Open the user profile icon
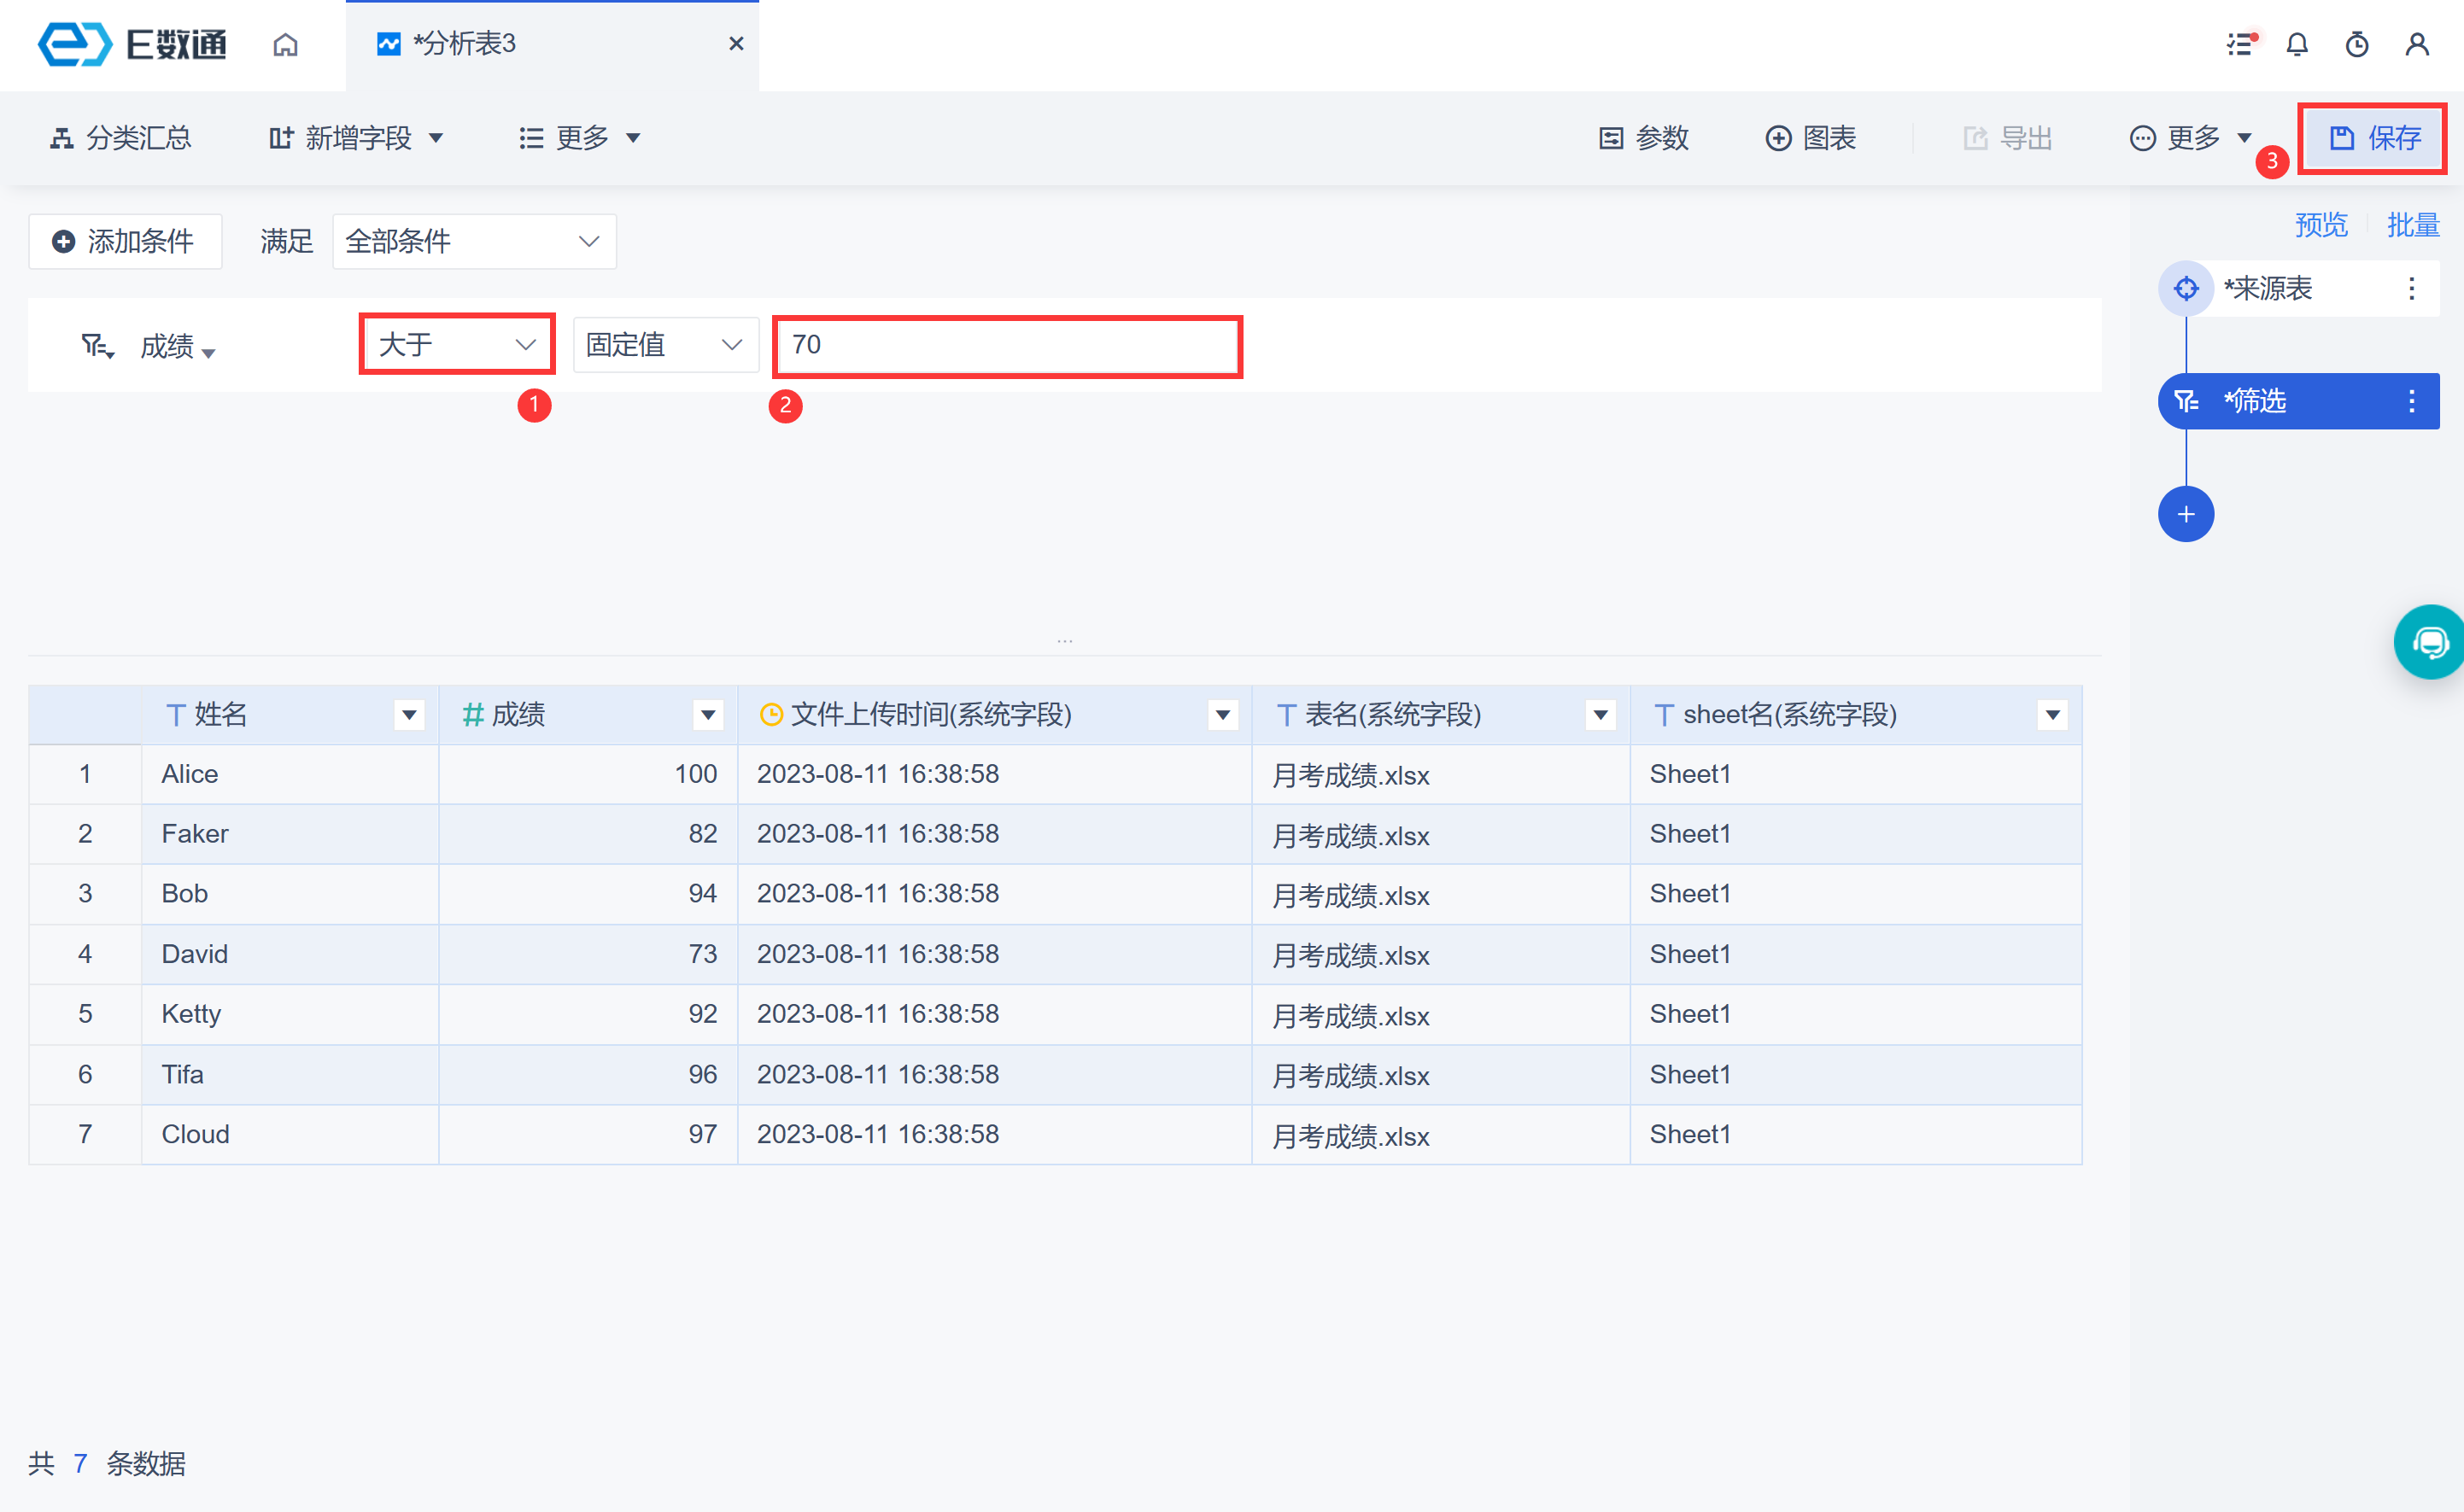The image size is (2464, 1512). click(2417, 44)
